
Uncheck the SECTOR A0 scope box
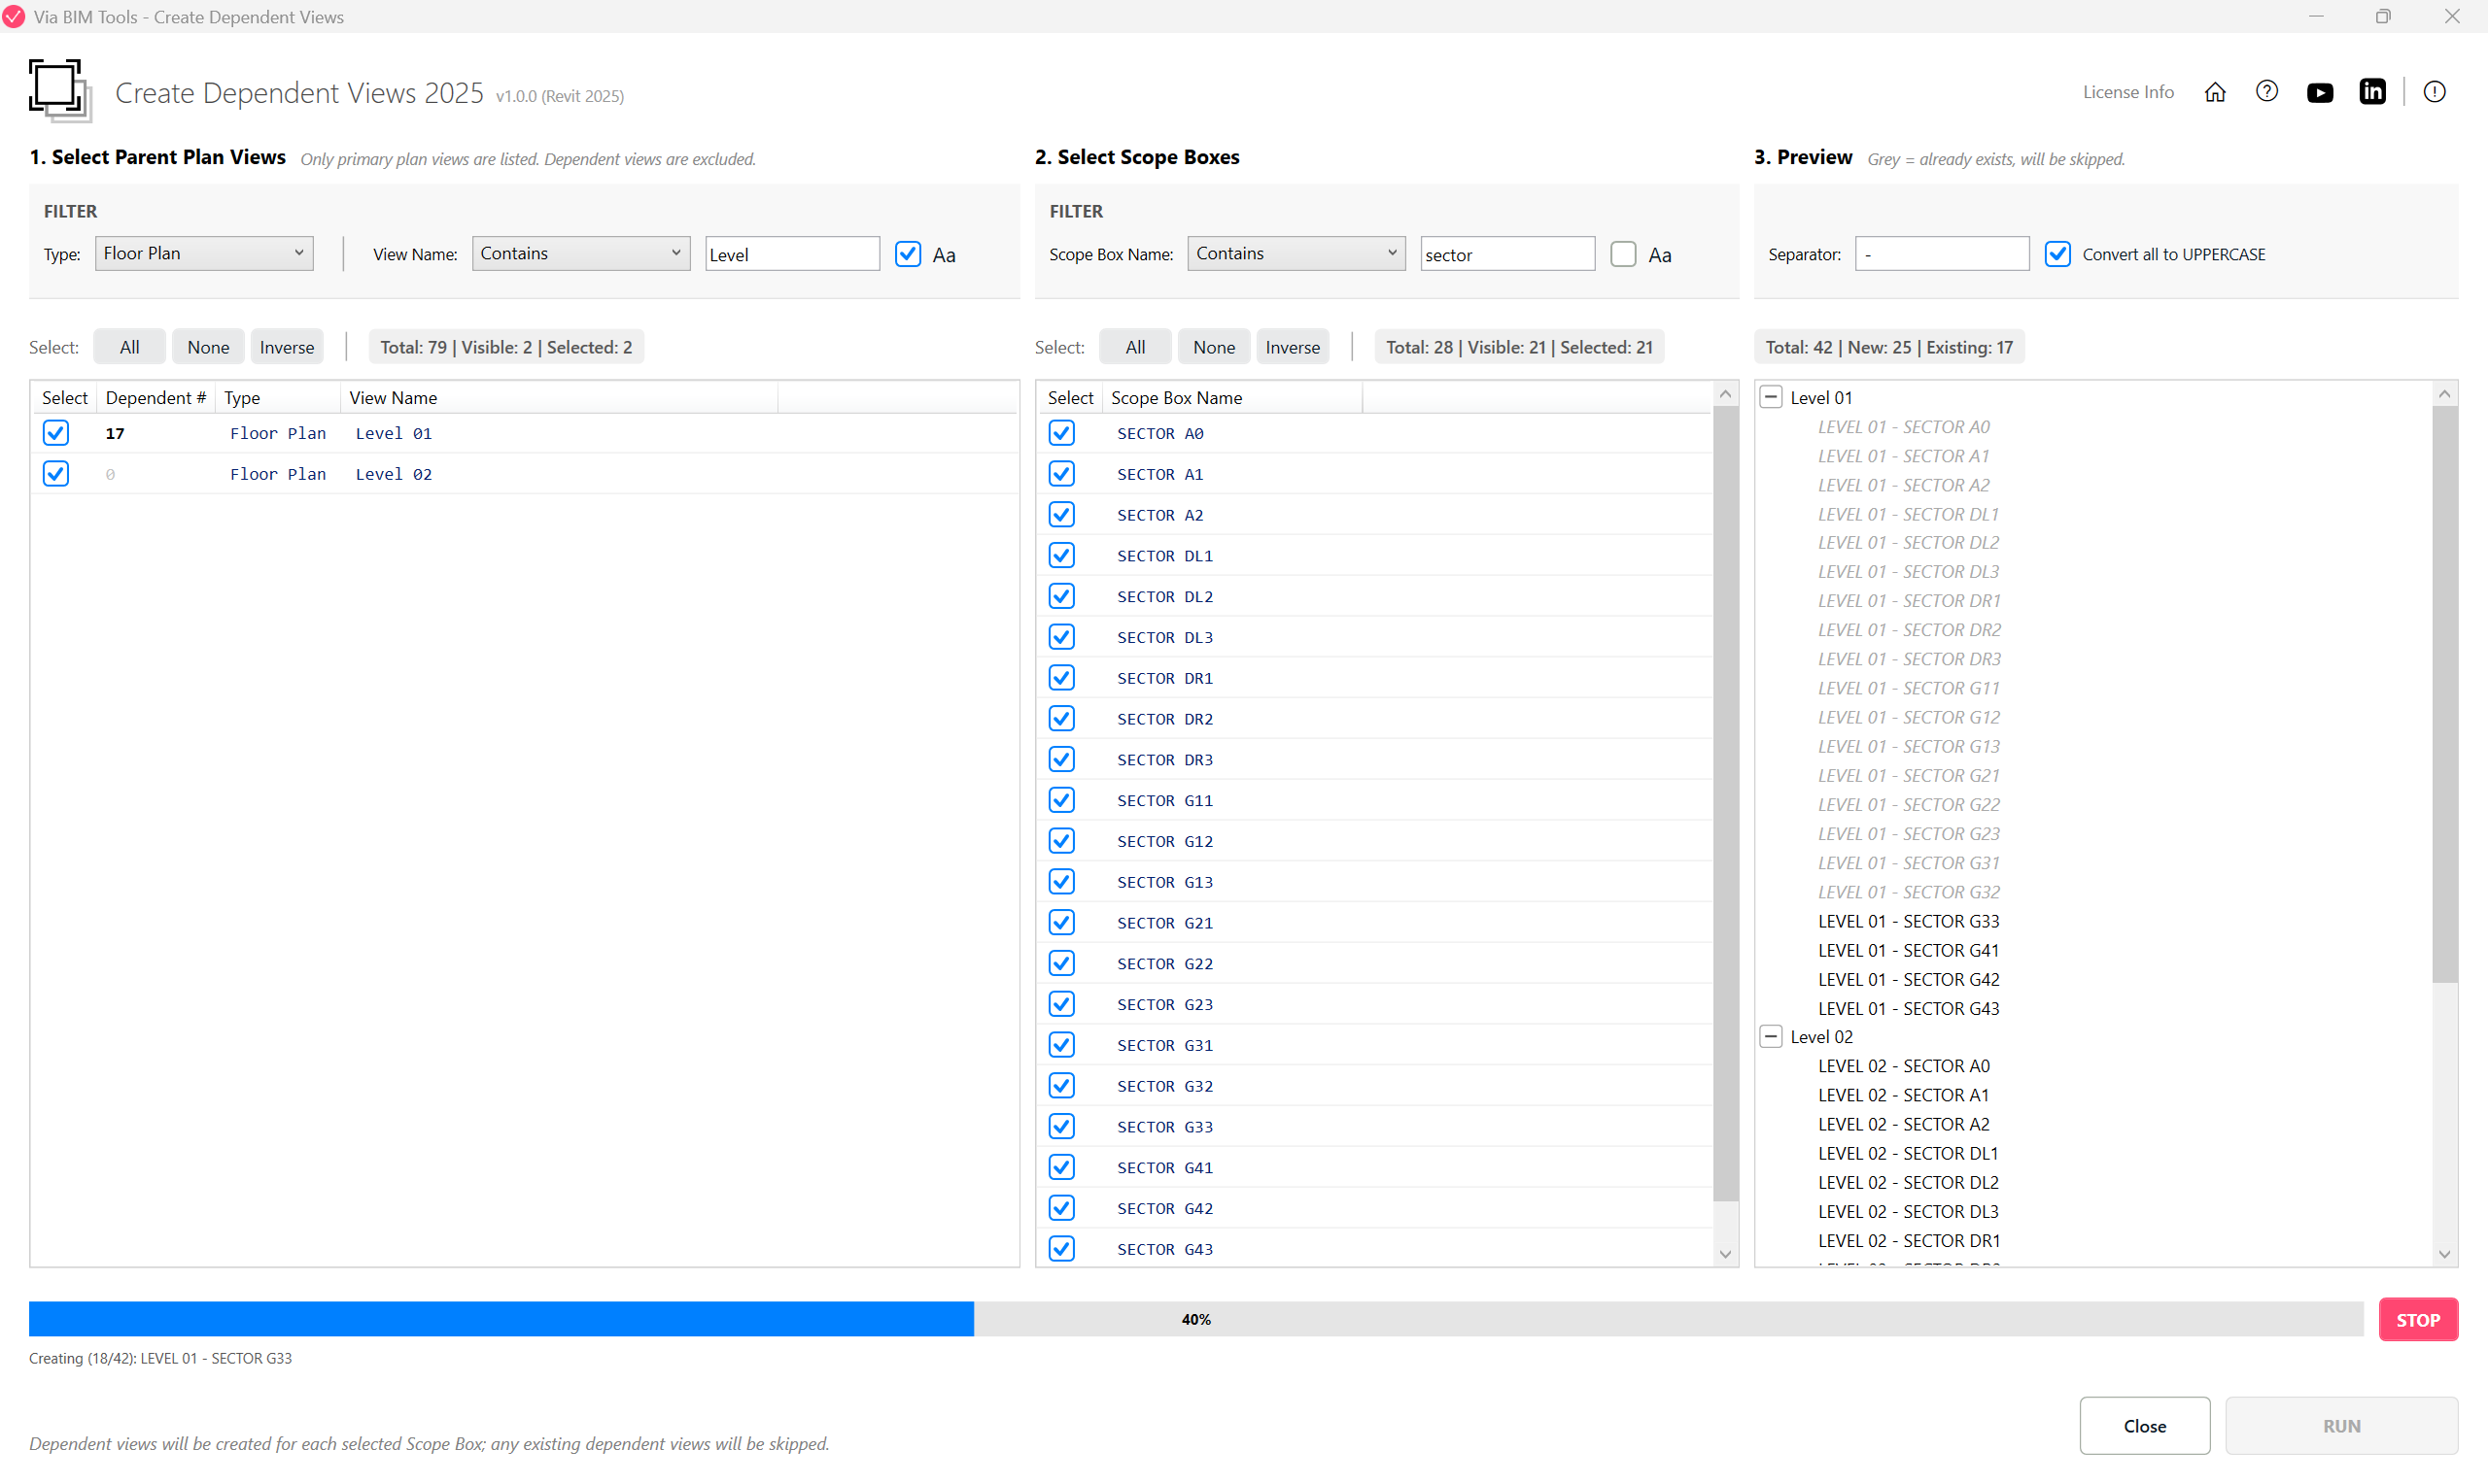click(1061, 433)
